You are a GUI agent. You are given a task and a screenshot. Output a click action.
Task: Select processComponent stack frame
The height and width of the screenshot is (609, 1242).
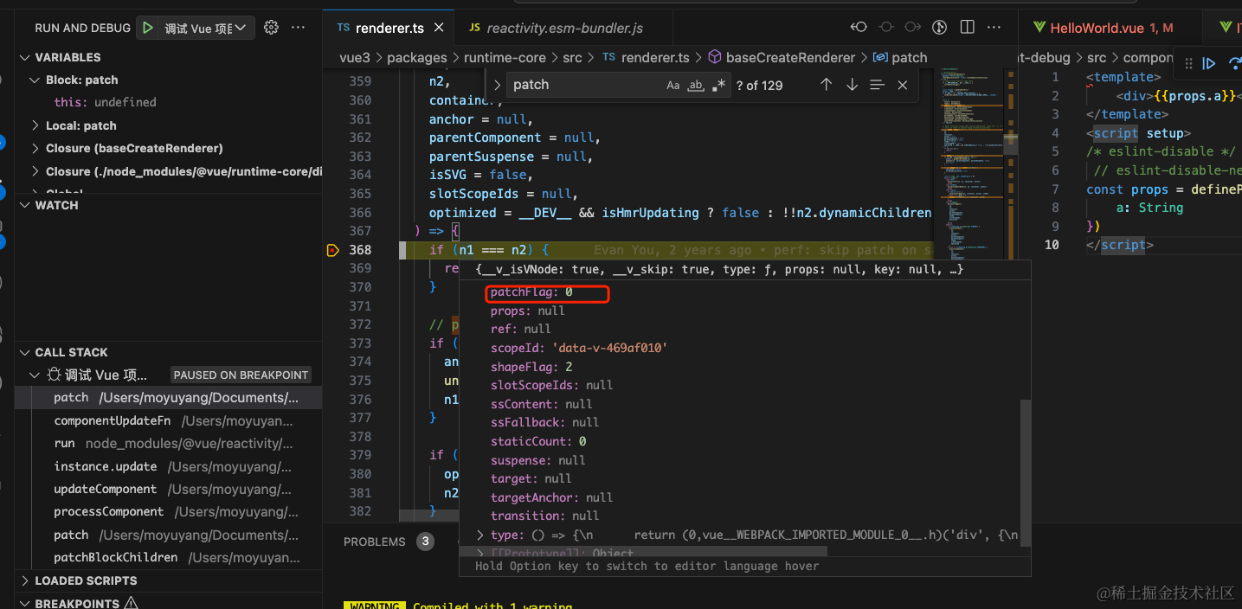(169, 511)
